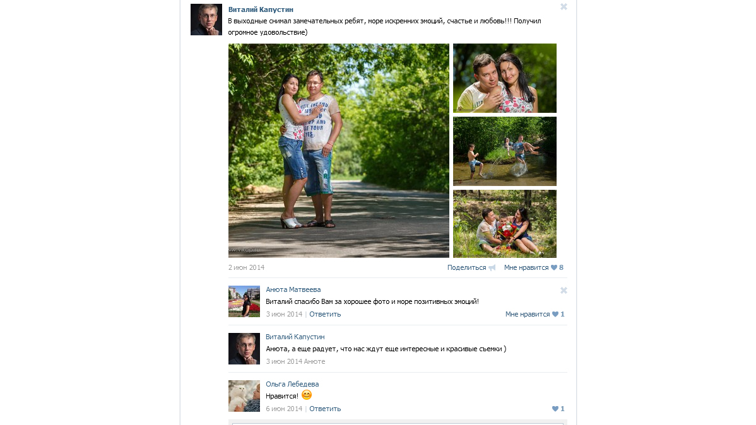The image size is (756, 425).
Task: Reply to Ольга Лебедева via Ответить
Action: click(325, 409)
